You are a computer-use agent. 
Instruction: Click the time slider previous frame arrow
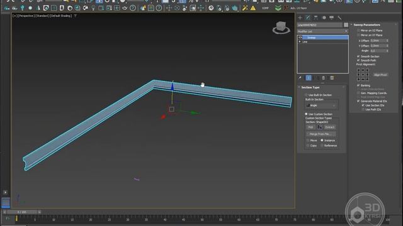pyautogui.click(x=4, y=212)
